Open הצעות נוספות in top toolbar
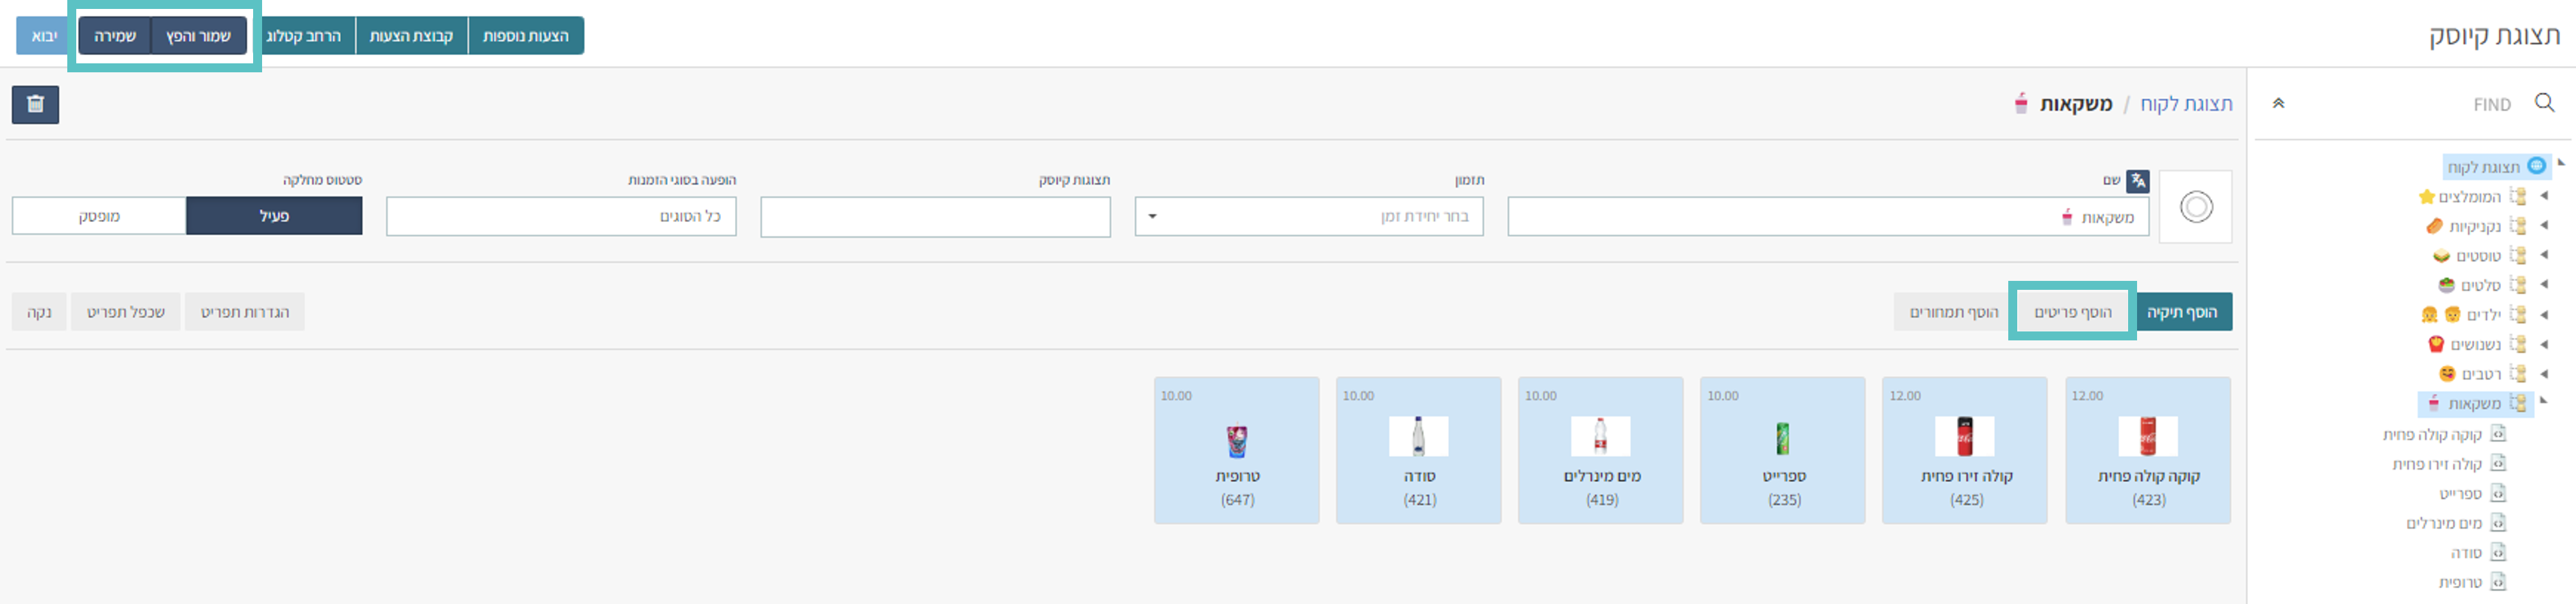This screenshot has width=2576, height=604. 525,36
